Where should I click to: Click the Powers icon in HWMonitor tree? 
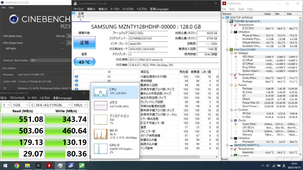coord(235,85)
